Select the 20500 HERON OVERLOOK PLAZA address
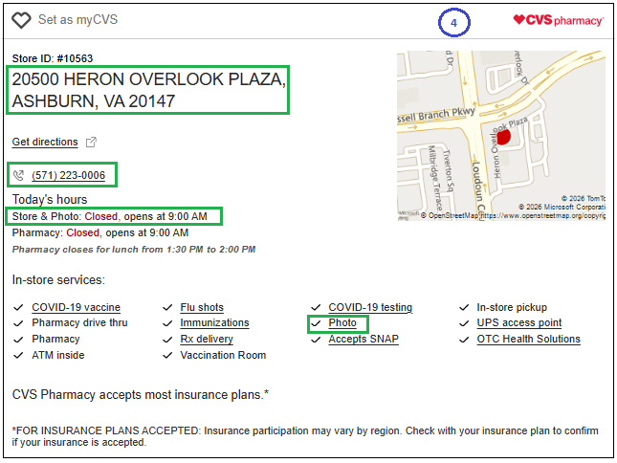This screenshot has height=463, width=617. click(148, 90)
